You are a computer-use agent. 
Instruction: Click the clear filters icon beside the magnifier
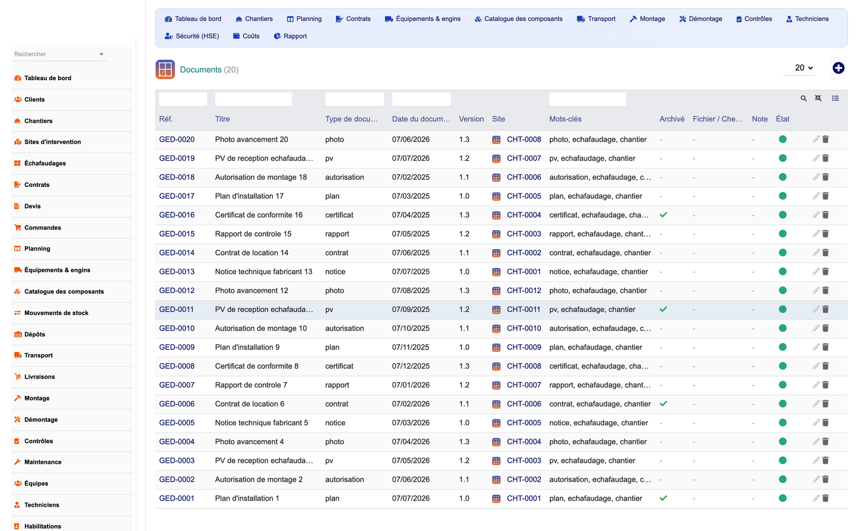818,98
